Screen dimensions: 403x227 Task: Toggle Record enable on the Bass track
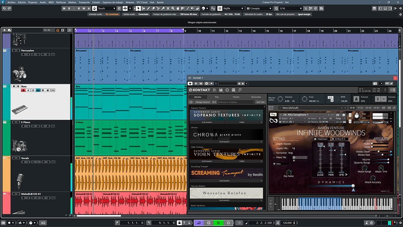coord(23,90)
